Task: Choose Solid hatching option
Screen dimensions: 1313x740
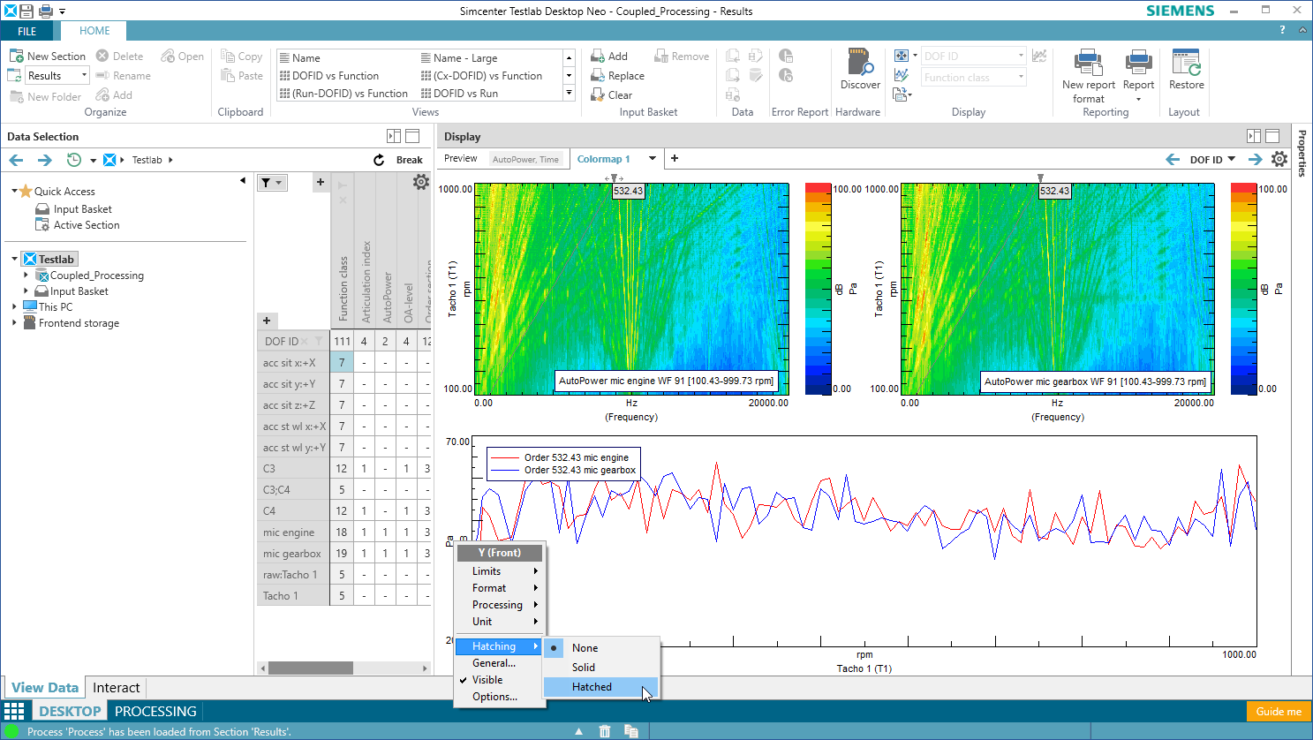Action: (602, 668)
